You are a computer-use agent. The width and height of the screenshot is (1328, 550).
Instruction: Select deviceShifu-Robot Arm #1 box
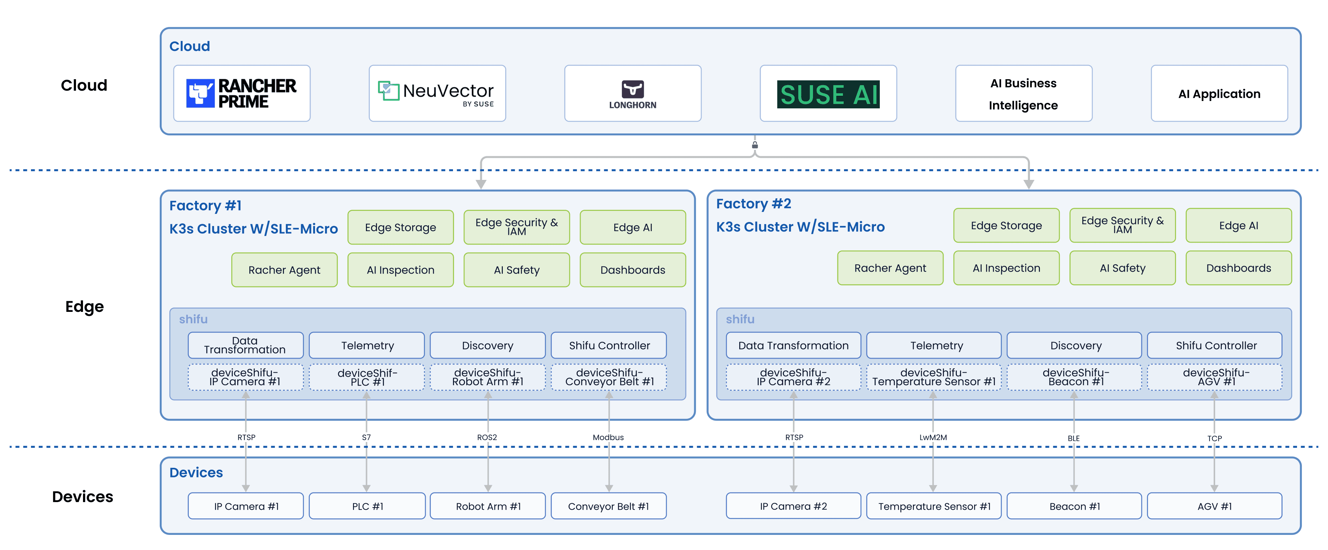[488, 377]
